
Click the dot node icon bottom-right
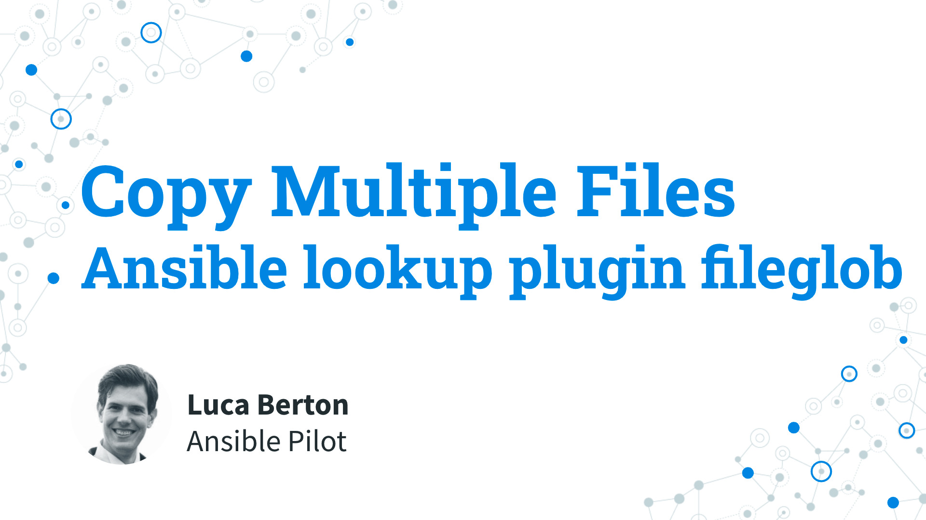coord(892,502)
